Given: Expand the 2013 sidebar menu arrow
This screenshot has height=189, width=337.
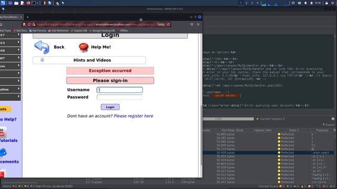Looking at the screenshot, I should pyautogui.click(x=19, y=42).
